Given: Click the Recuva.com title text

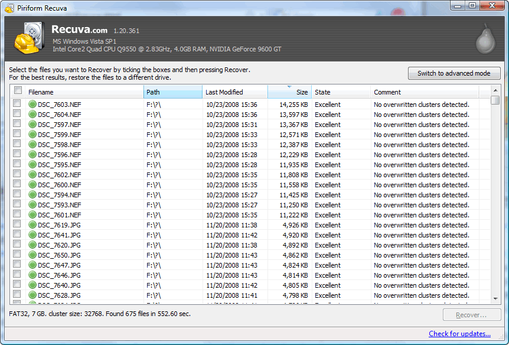Looking at the screenshot, I should pyautogui.click(x=79, y=30).
